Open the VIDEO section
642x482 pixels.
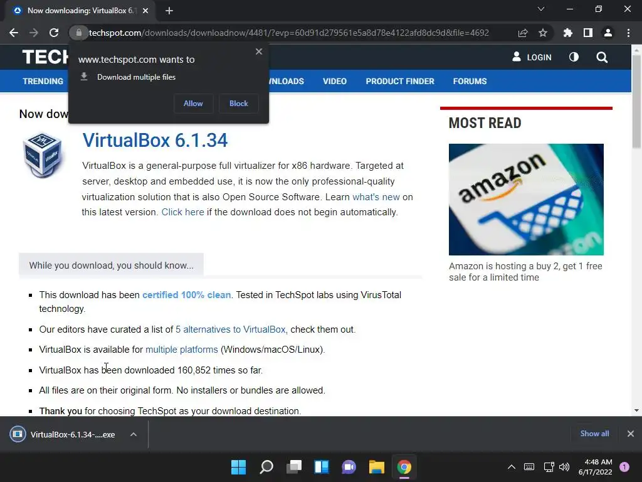[x=335, y=81]
